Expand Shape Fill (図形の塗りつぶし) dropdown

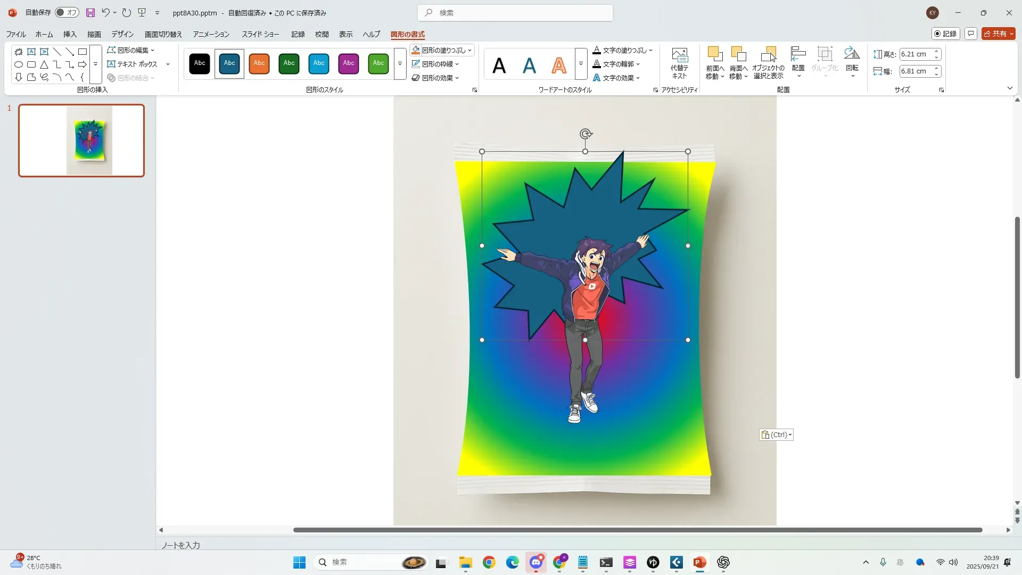470,50
